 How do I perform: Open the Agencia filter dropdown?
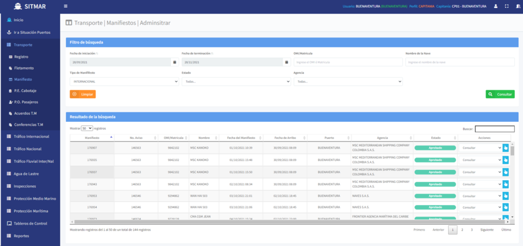point(348,81)
